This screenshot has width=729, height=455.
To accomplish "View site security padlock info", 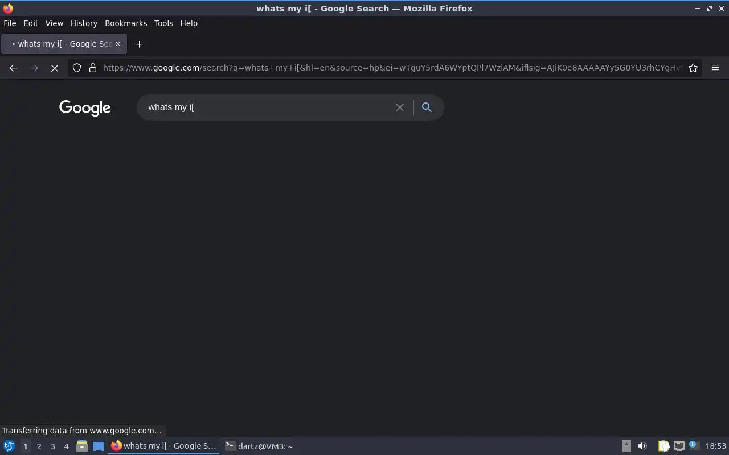I will [93, 68].
